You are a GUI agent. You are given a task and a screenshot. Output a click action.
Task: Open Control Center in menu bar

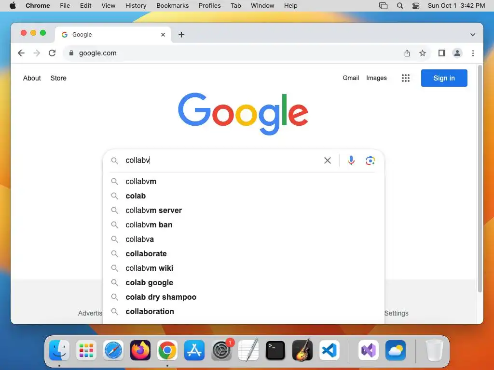coord(416,6)
